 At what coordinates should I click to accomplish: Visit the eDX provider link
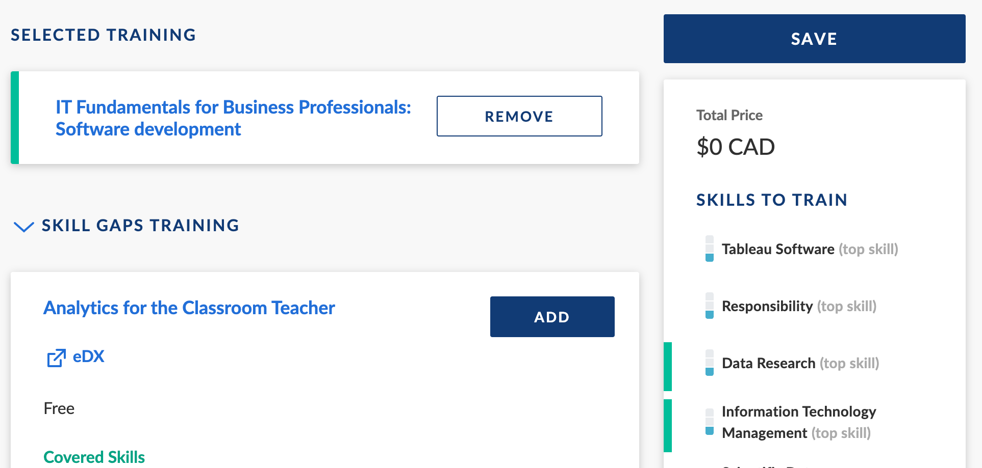click(x=88, y=356)
